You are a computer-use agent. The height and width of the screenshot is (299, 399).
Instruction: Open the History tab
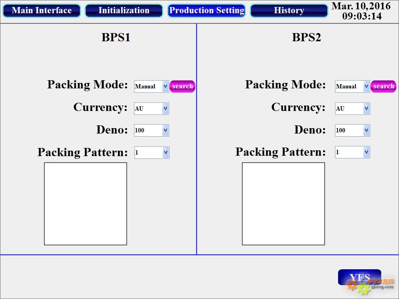289,11
